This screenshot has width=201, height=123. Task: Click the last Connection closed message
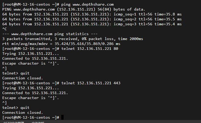click(23, 113)
